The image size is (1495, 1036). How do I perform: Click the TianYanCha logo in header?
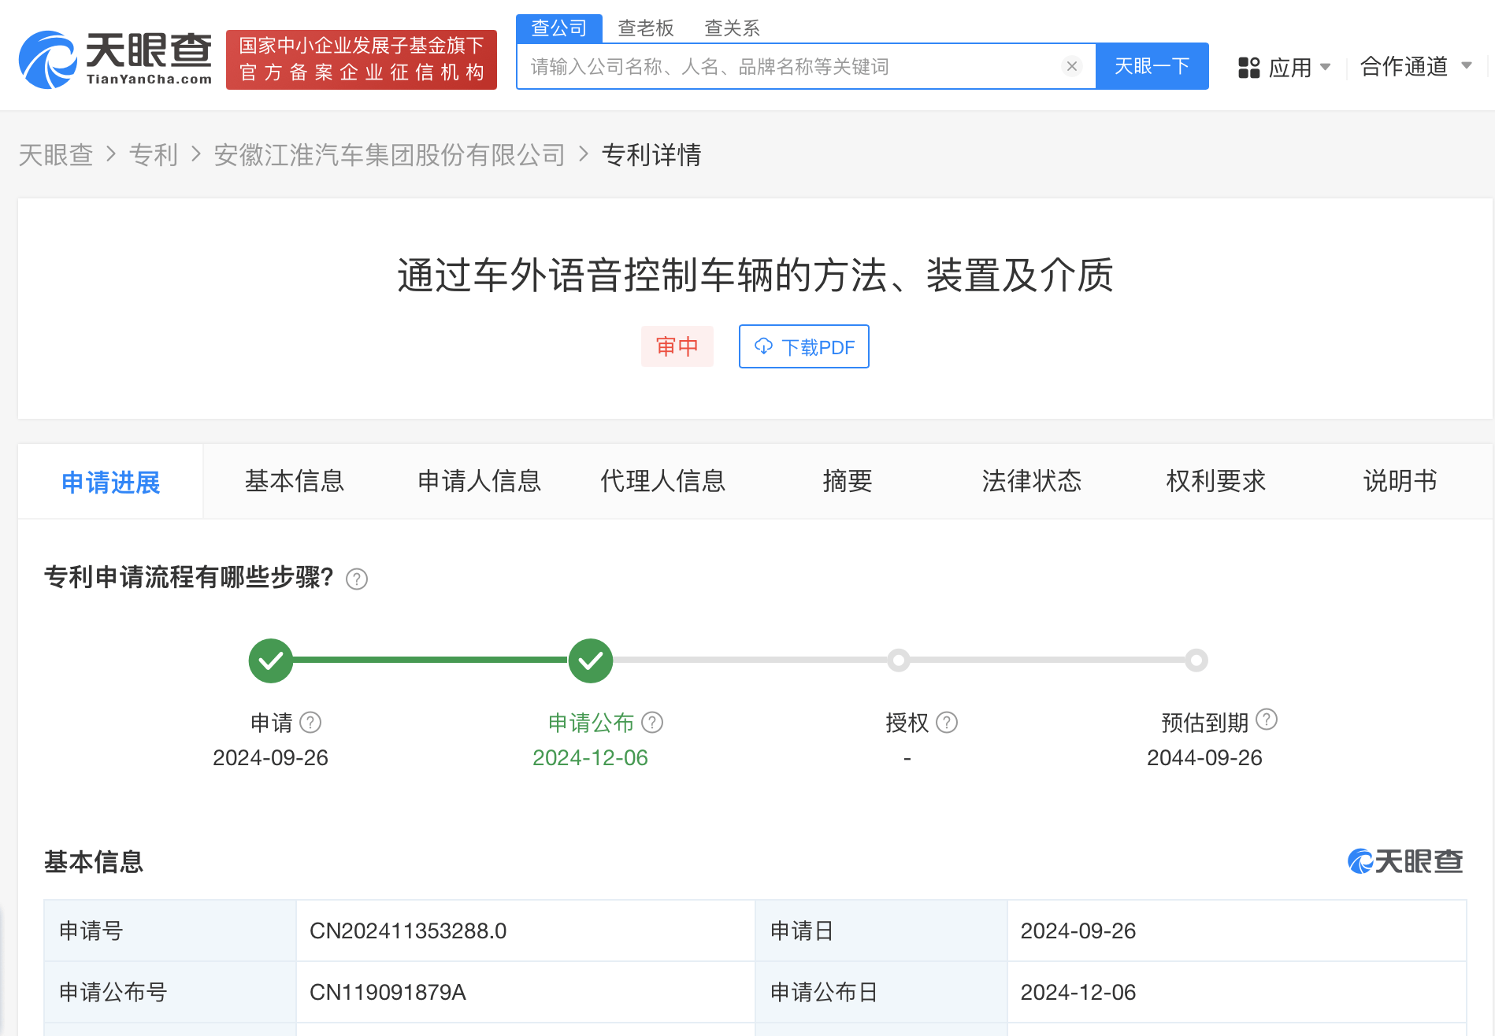tap(116, 60)
